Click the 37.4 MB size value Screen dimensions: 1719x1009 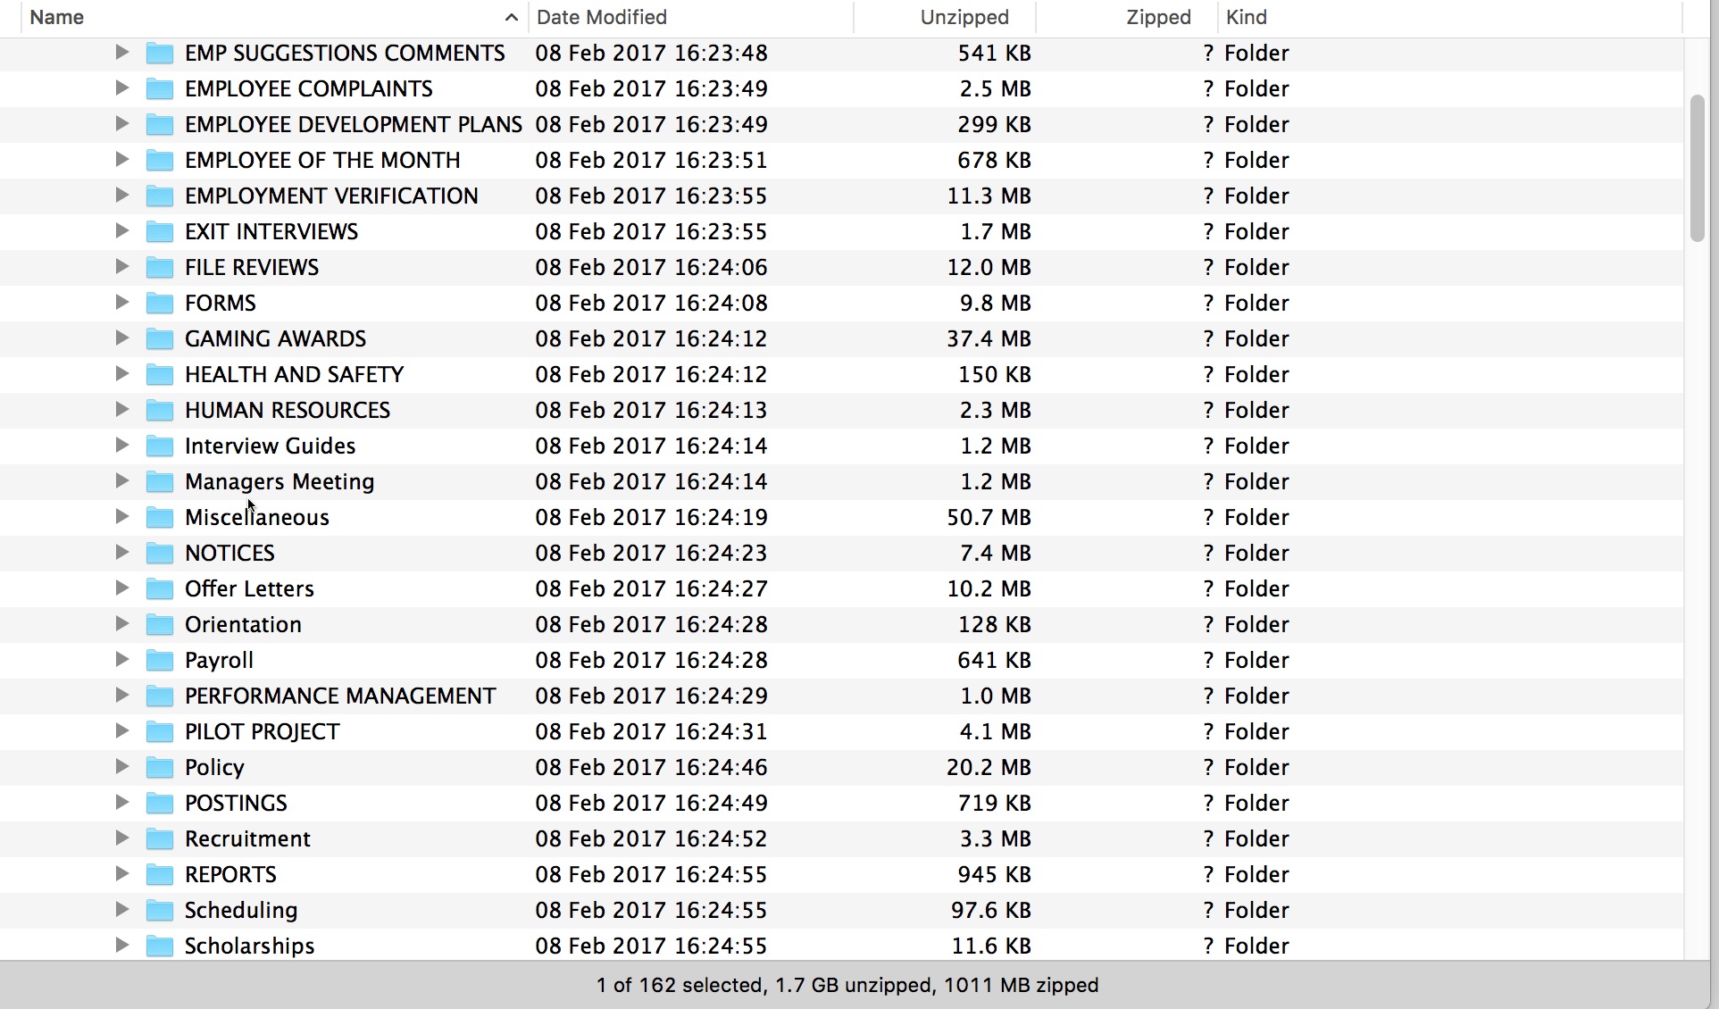[989, 338]
